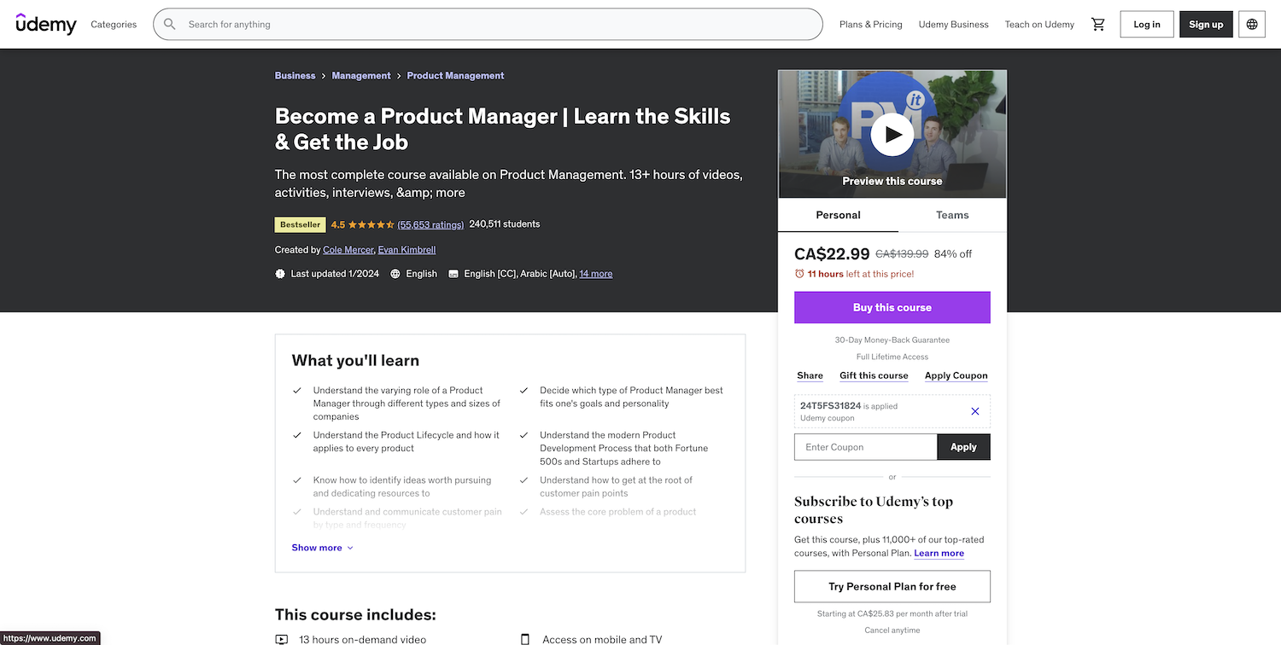Click the Bestseller badge

pos(300,224)
